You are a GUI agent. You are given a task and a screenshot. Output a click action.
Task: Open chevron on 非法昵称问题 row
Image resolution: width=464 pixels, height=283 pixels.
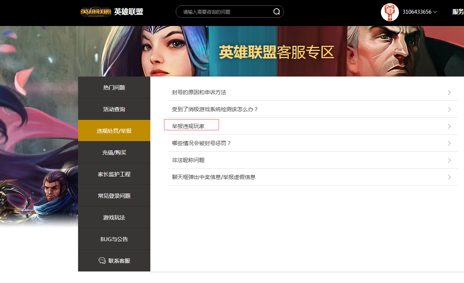coord(450,160)
